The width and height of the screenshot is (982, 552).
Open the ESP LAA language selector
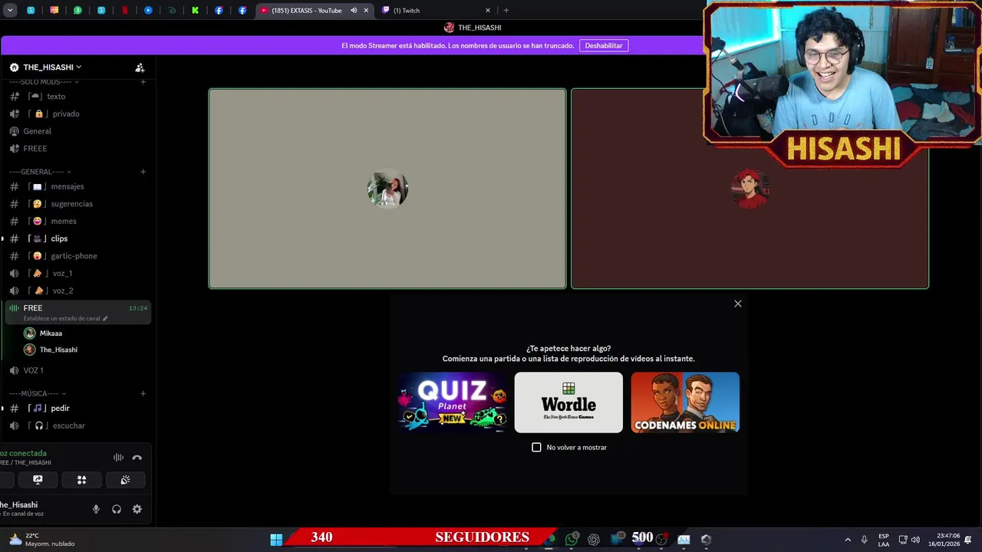click(x=884, y=540)
